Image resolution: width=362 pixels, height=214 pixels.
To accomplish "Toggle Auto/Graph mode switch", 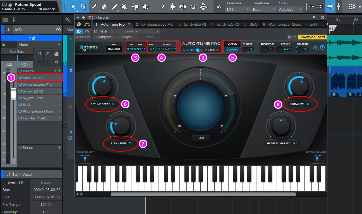I will tap(199, 50).
